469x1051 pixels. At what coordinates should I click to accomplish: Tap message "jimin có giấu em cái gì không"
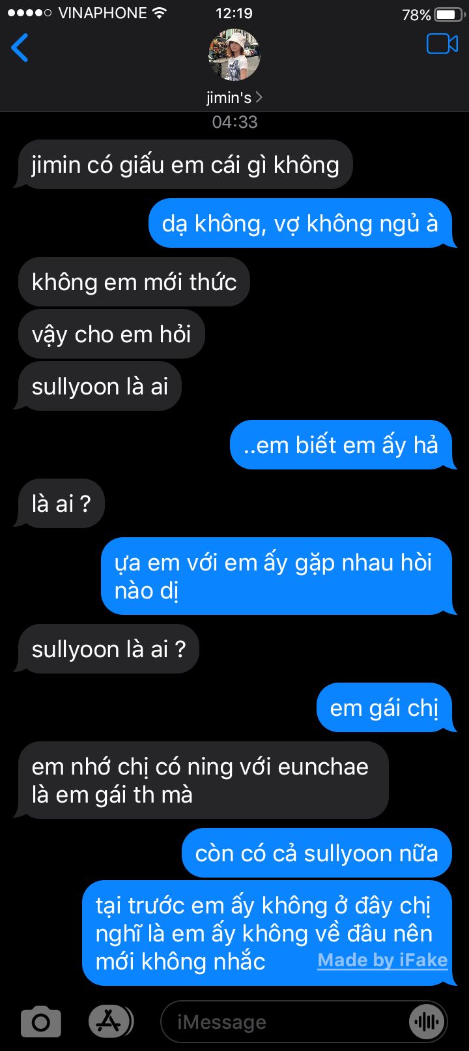pos(186,164)
